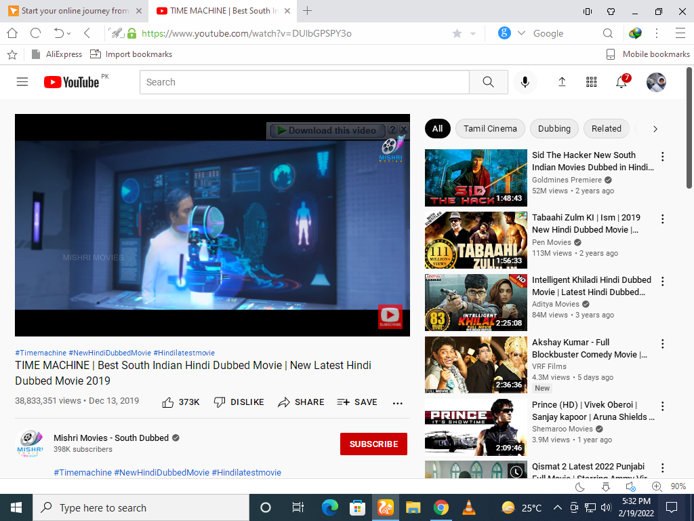Click the red SUBSCRIBE button

[x=373, y=444]
